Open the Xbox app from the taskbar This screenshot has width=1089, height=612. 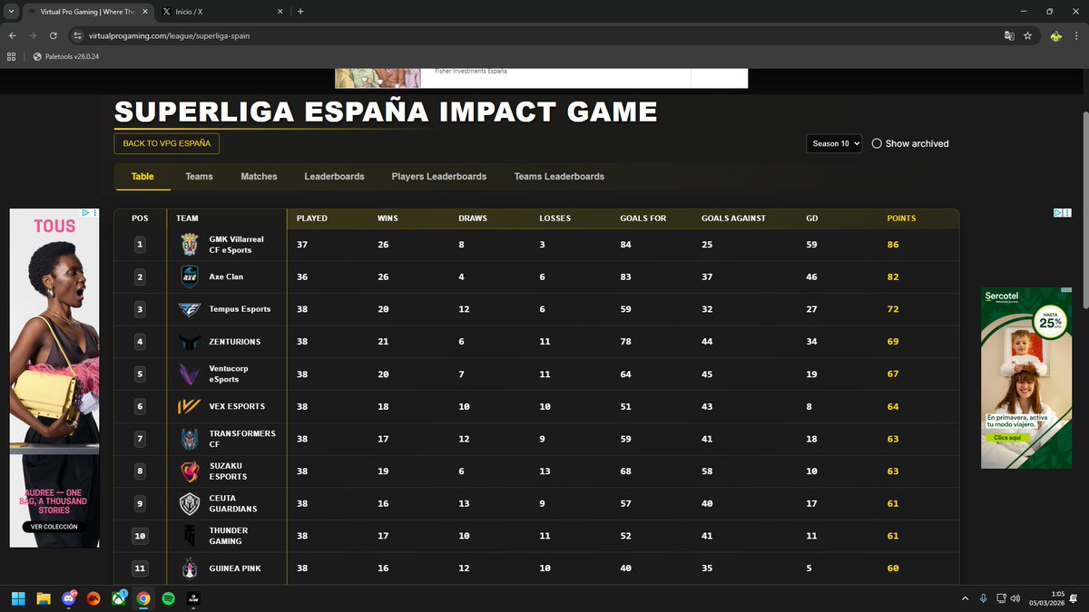pyautogui.click(x=118, y=598)
